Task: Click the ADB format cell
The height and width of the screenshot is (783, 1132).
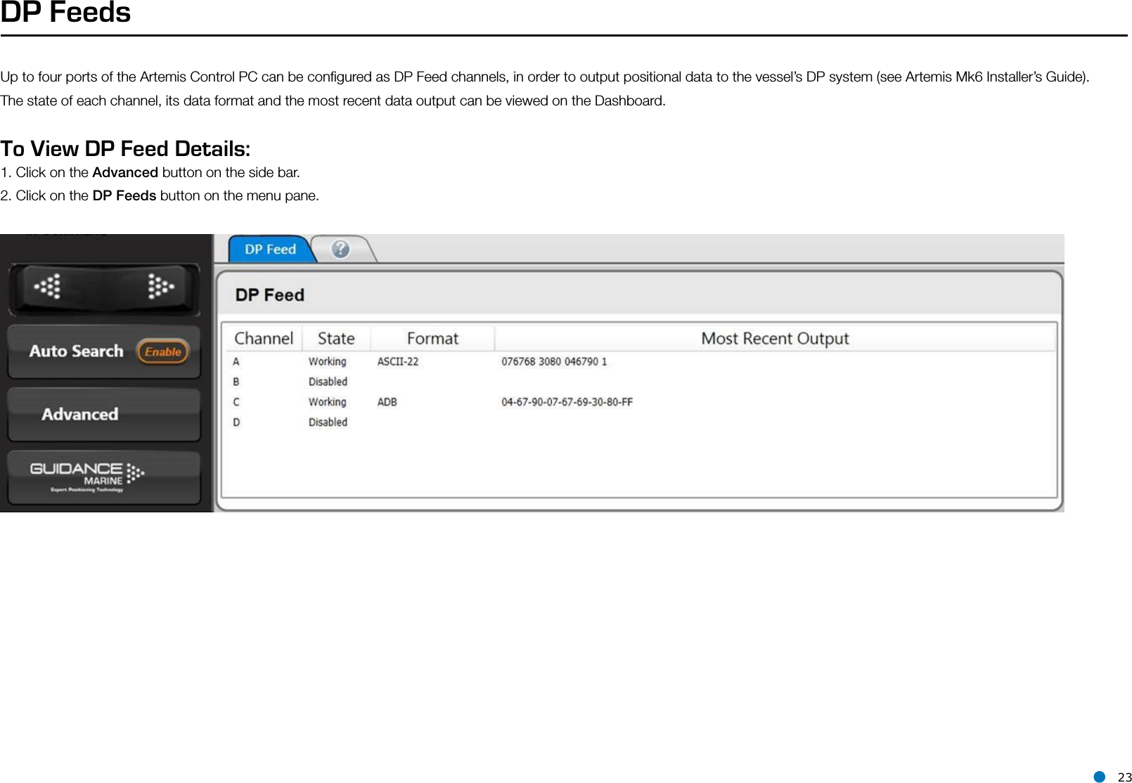Action: [x=387, y=402]
